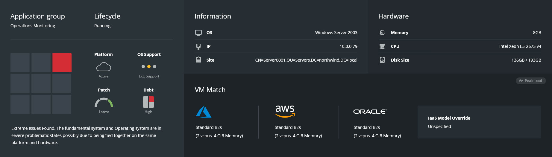Click the red tile in the grid
The height and width of the screenshot is (157, 552).
point(62,63)
